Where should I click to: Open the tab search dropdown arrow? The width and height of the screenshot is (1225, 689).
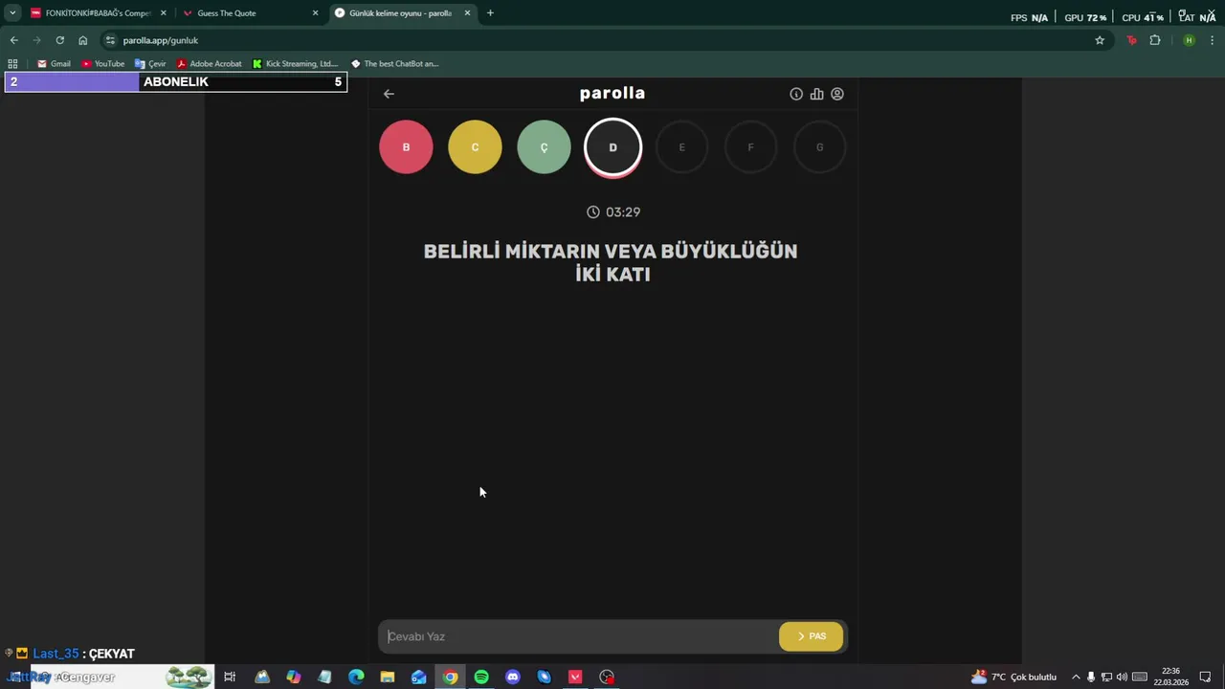12,13
